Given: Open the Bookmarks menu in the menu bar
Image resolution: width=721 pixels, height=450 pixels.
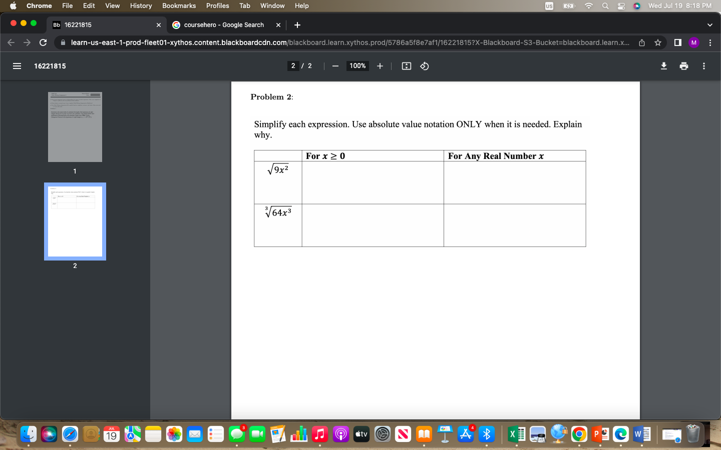Looking at the screenshot, I should click(x=179, y=5).
